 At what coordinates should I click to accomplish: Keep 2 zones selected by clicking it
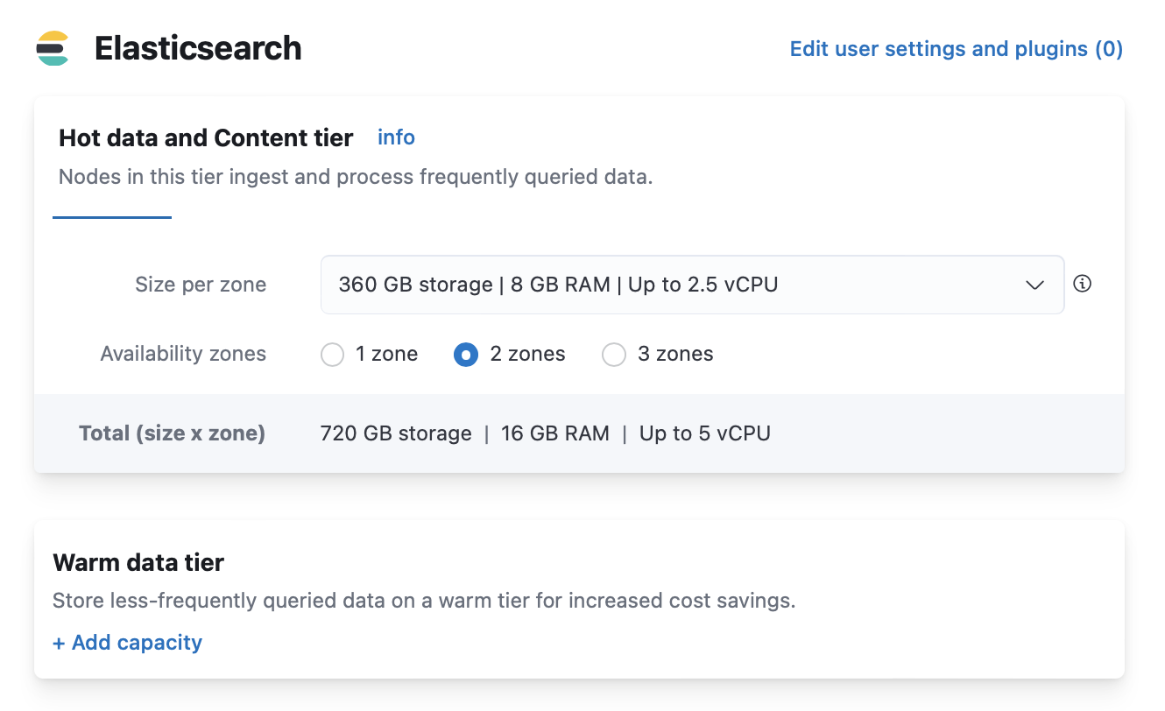click(x=465, y=354)
